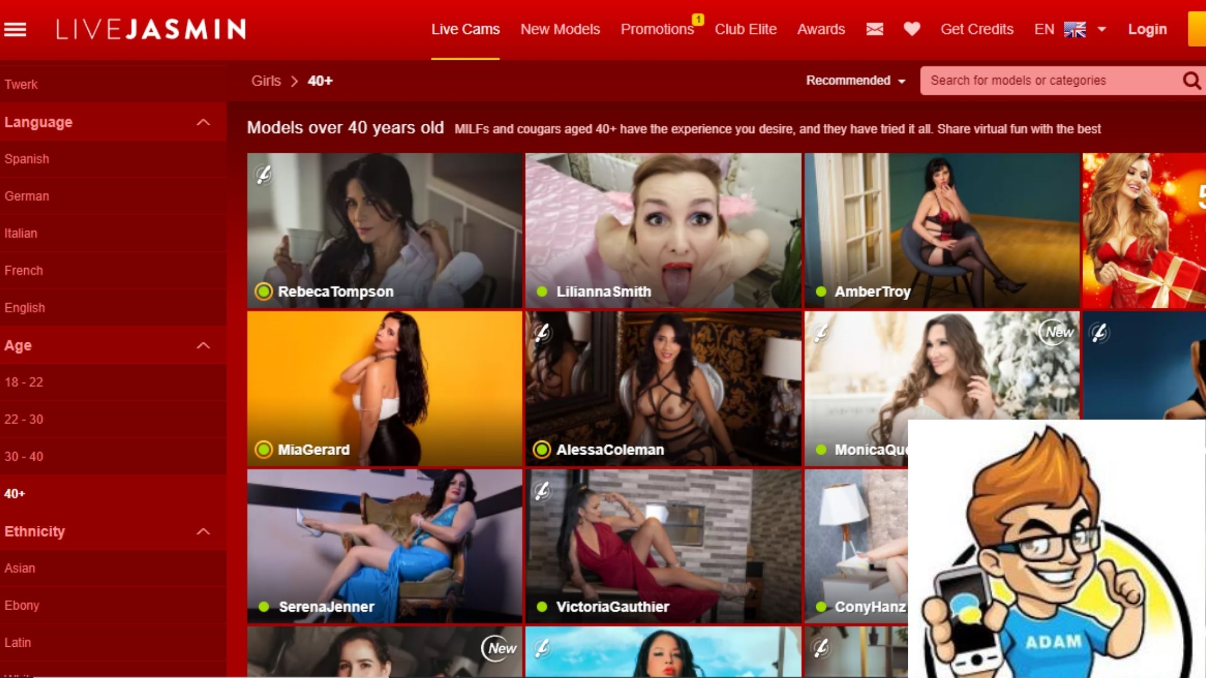Select the Twerk category filter
1206x678 pixels.
tap(113, 84)
